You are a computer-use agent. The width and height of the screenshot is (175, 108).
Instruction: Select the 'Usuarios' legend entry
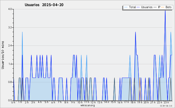[x=147, y=7]
